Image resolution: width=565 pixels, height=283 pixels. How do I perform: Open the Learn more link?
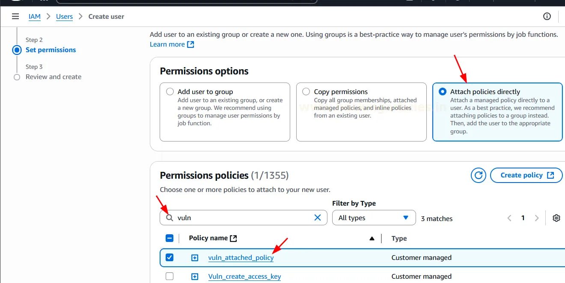(x=167, y=44)
